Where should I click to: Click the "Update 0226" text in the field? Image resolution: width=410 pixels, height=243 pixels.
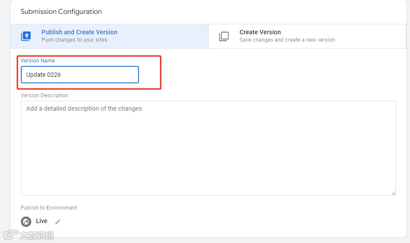[x=43, y=75]
